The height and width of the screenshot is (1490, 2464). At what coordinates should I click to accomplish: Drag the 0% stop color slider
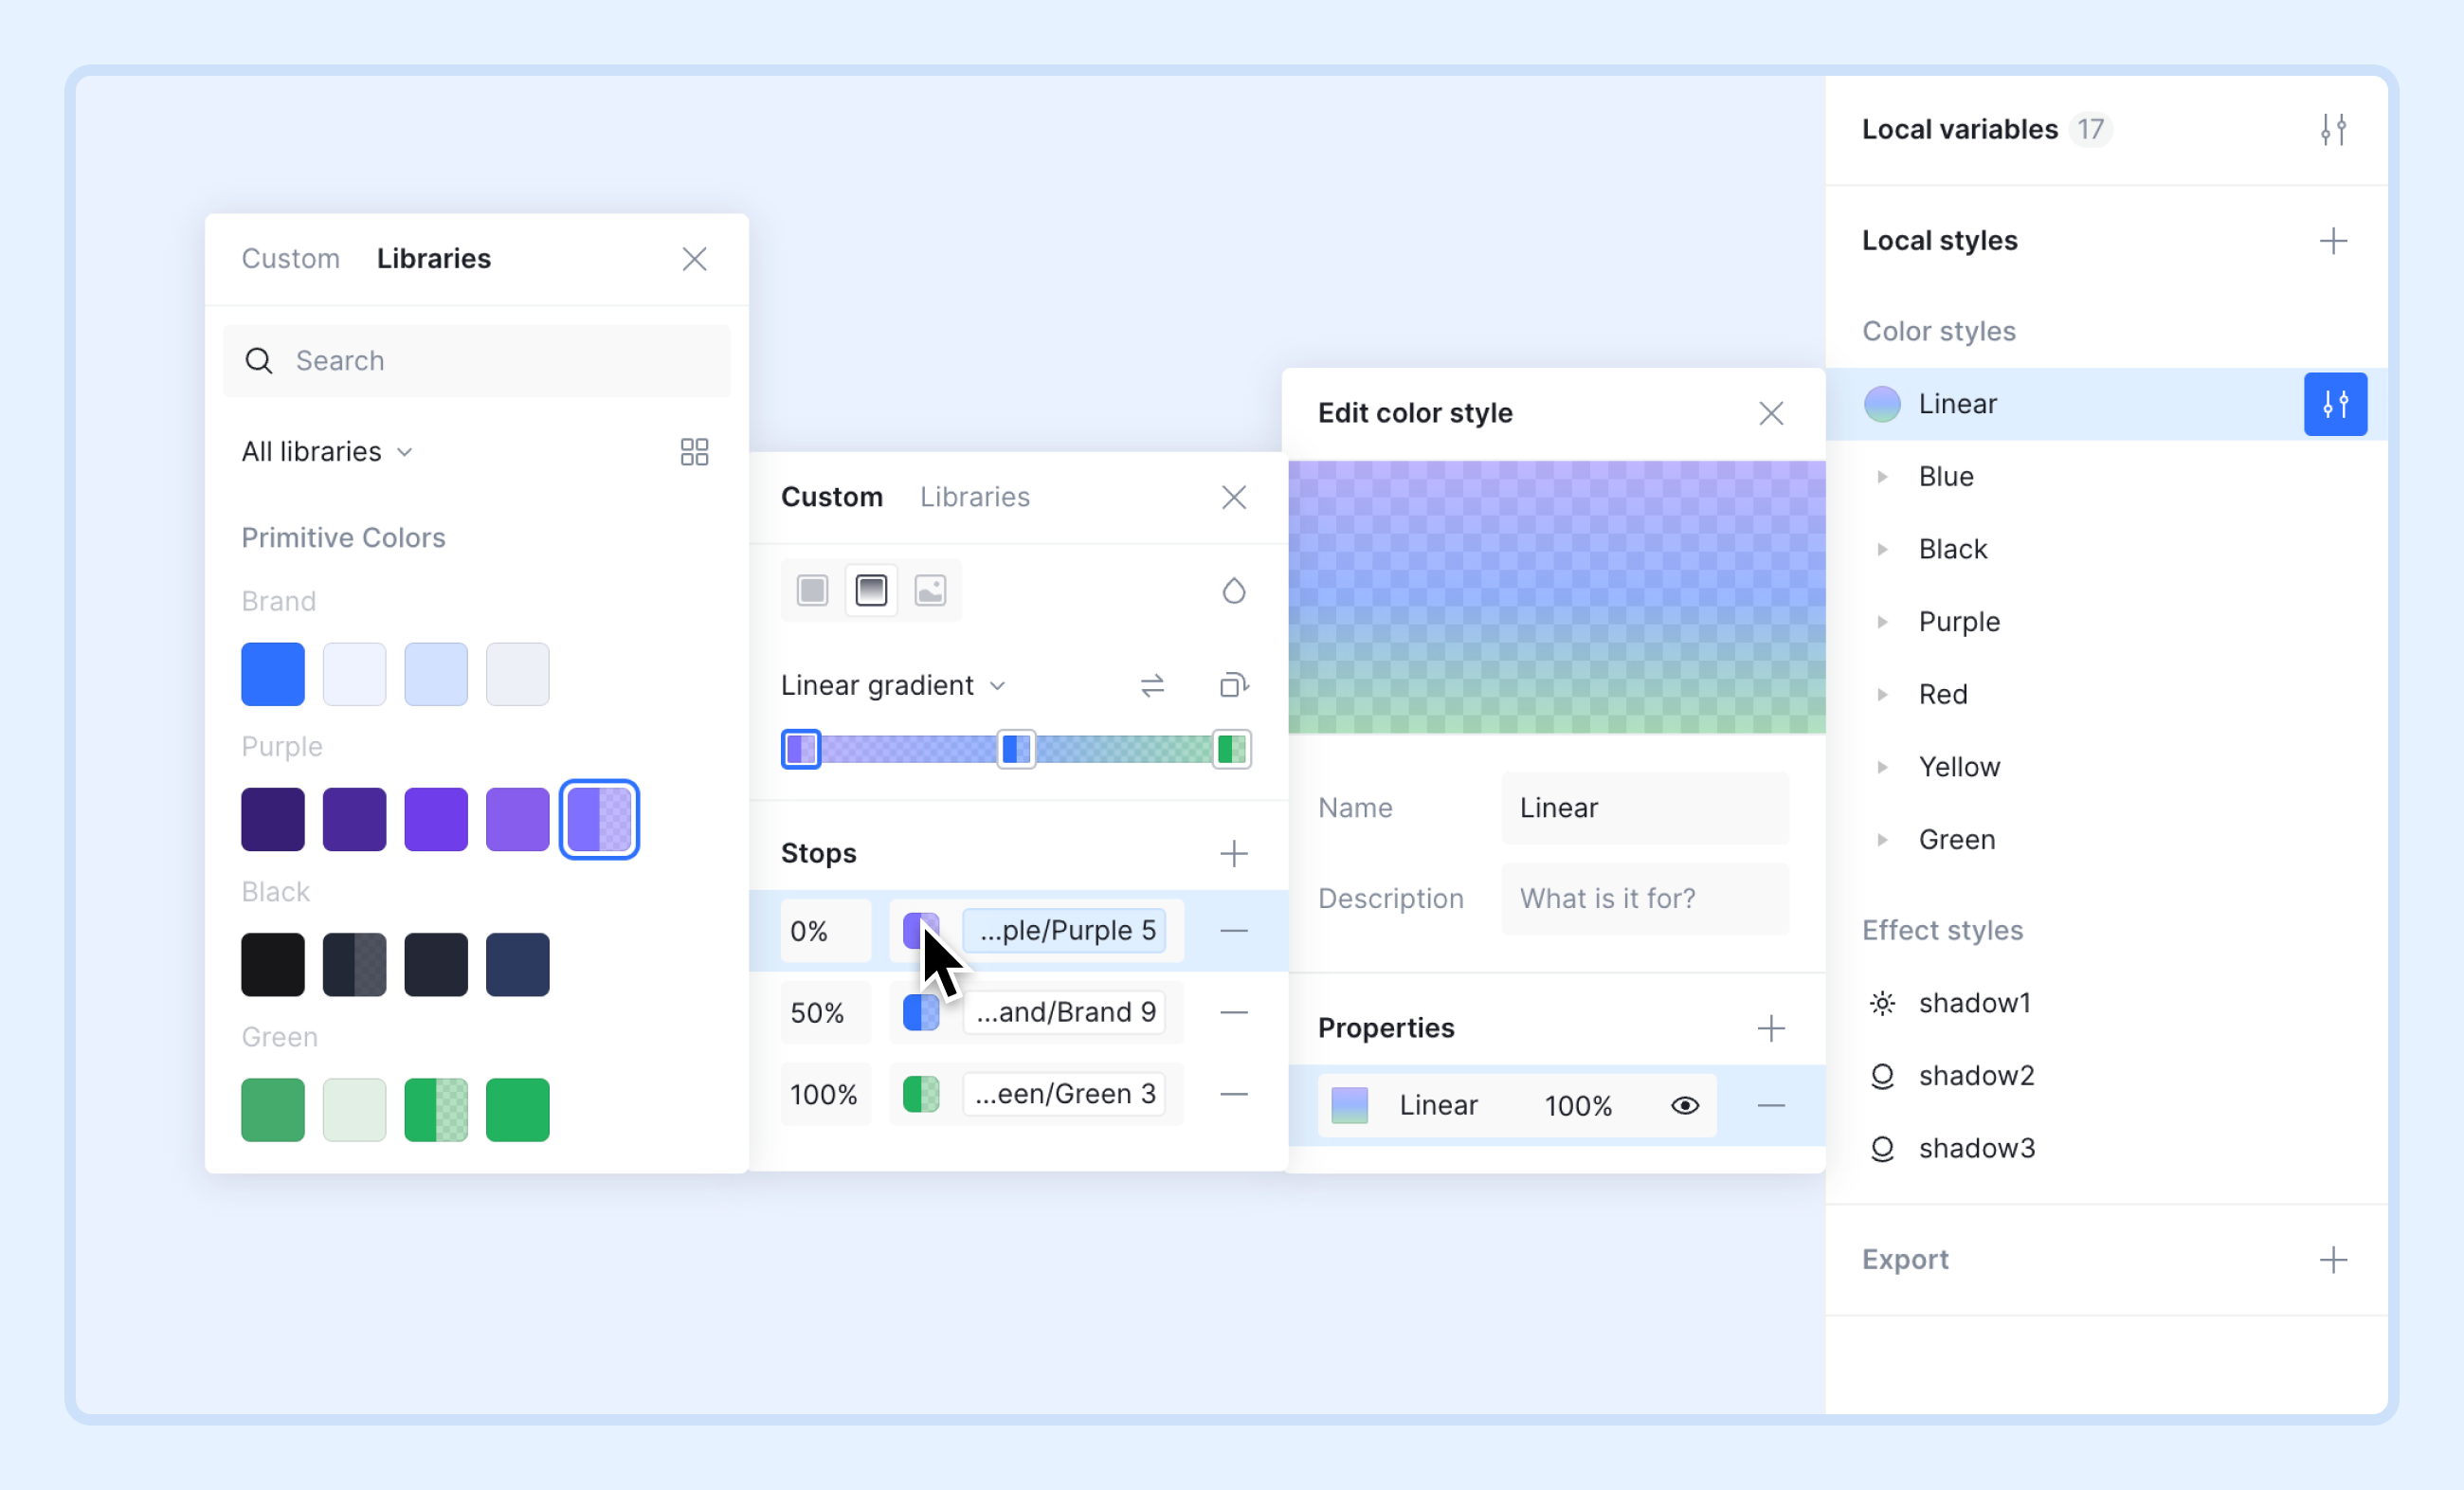tap(803, 749)
